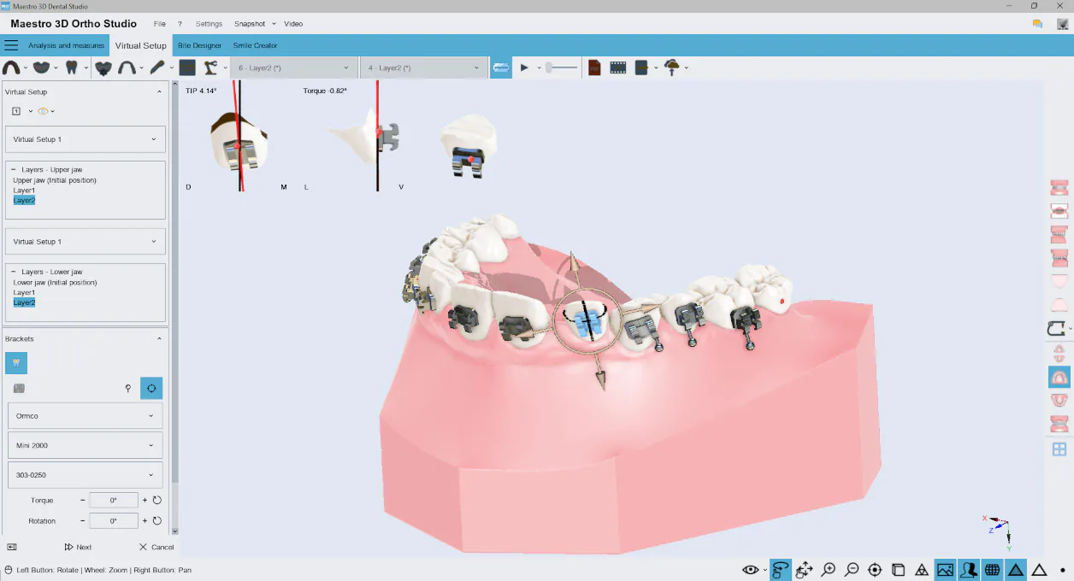The image size is (1074, 581).
Task: Open the lower Virtual Setup 1 dropdown
Action: coord(85,242)
